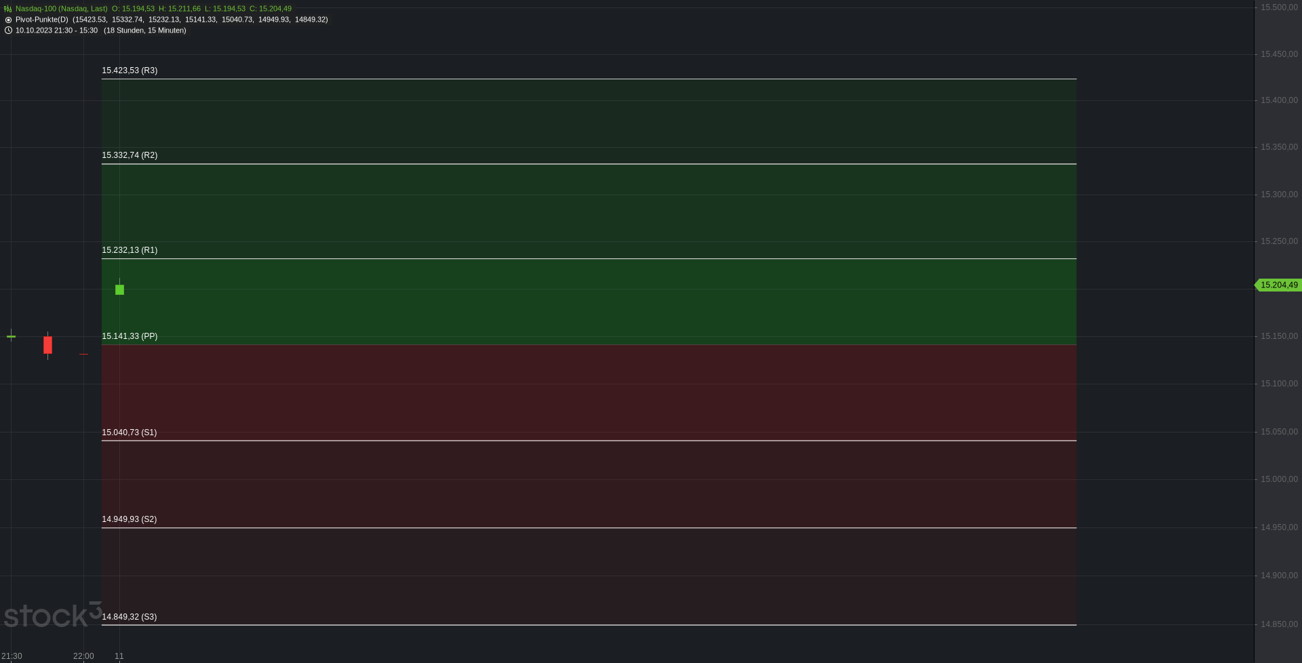Viewport: 1302px width, 663px height.
Task: Select the 15.232,13 (R1) line label
Action: click(x=130, y=250)
